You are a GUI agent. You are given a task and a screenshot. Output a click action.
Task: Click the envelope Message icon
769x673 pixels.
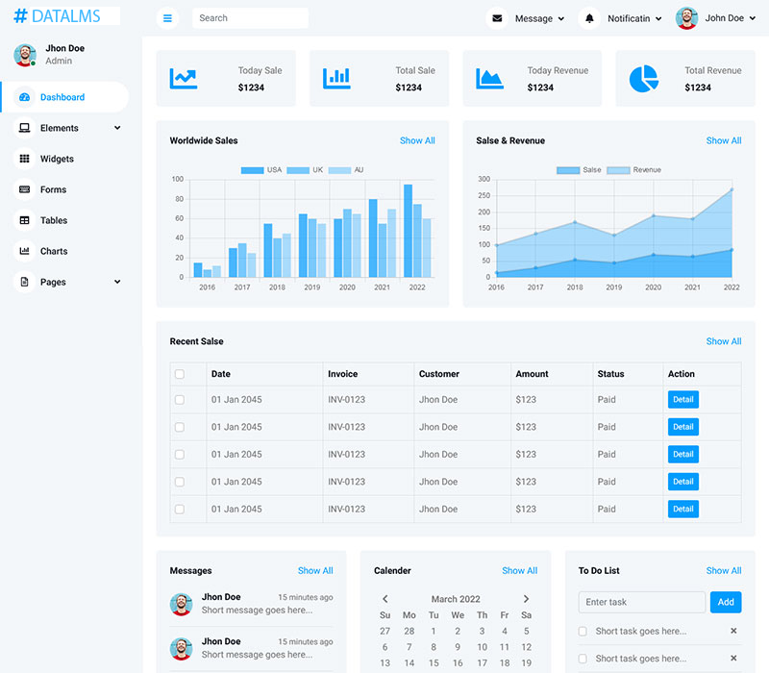(497, 18)
